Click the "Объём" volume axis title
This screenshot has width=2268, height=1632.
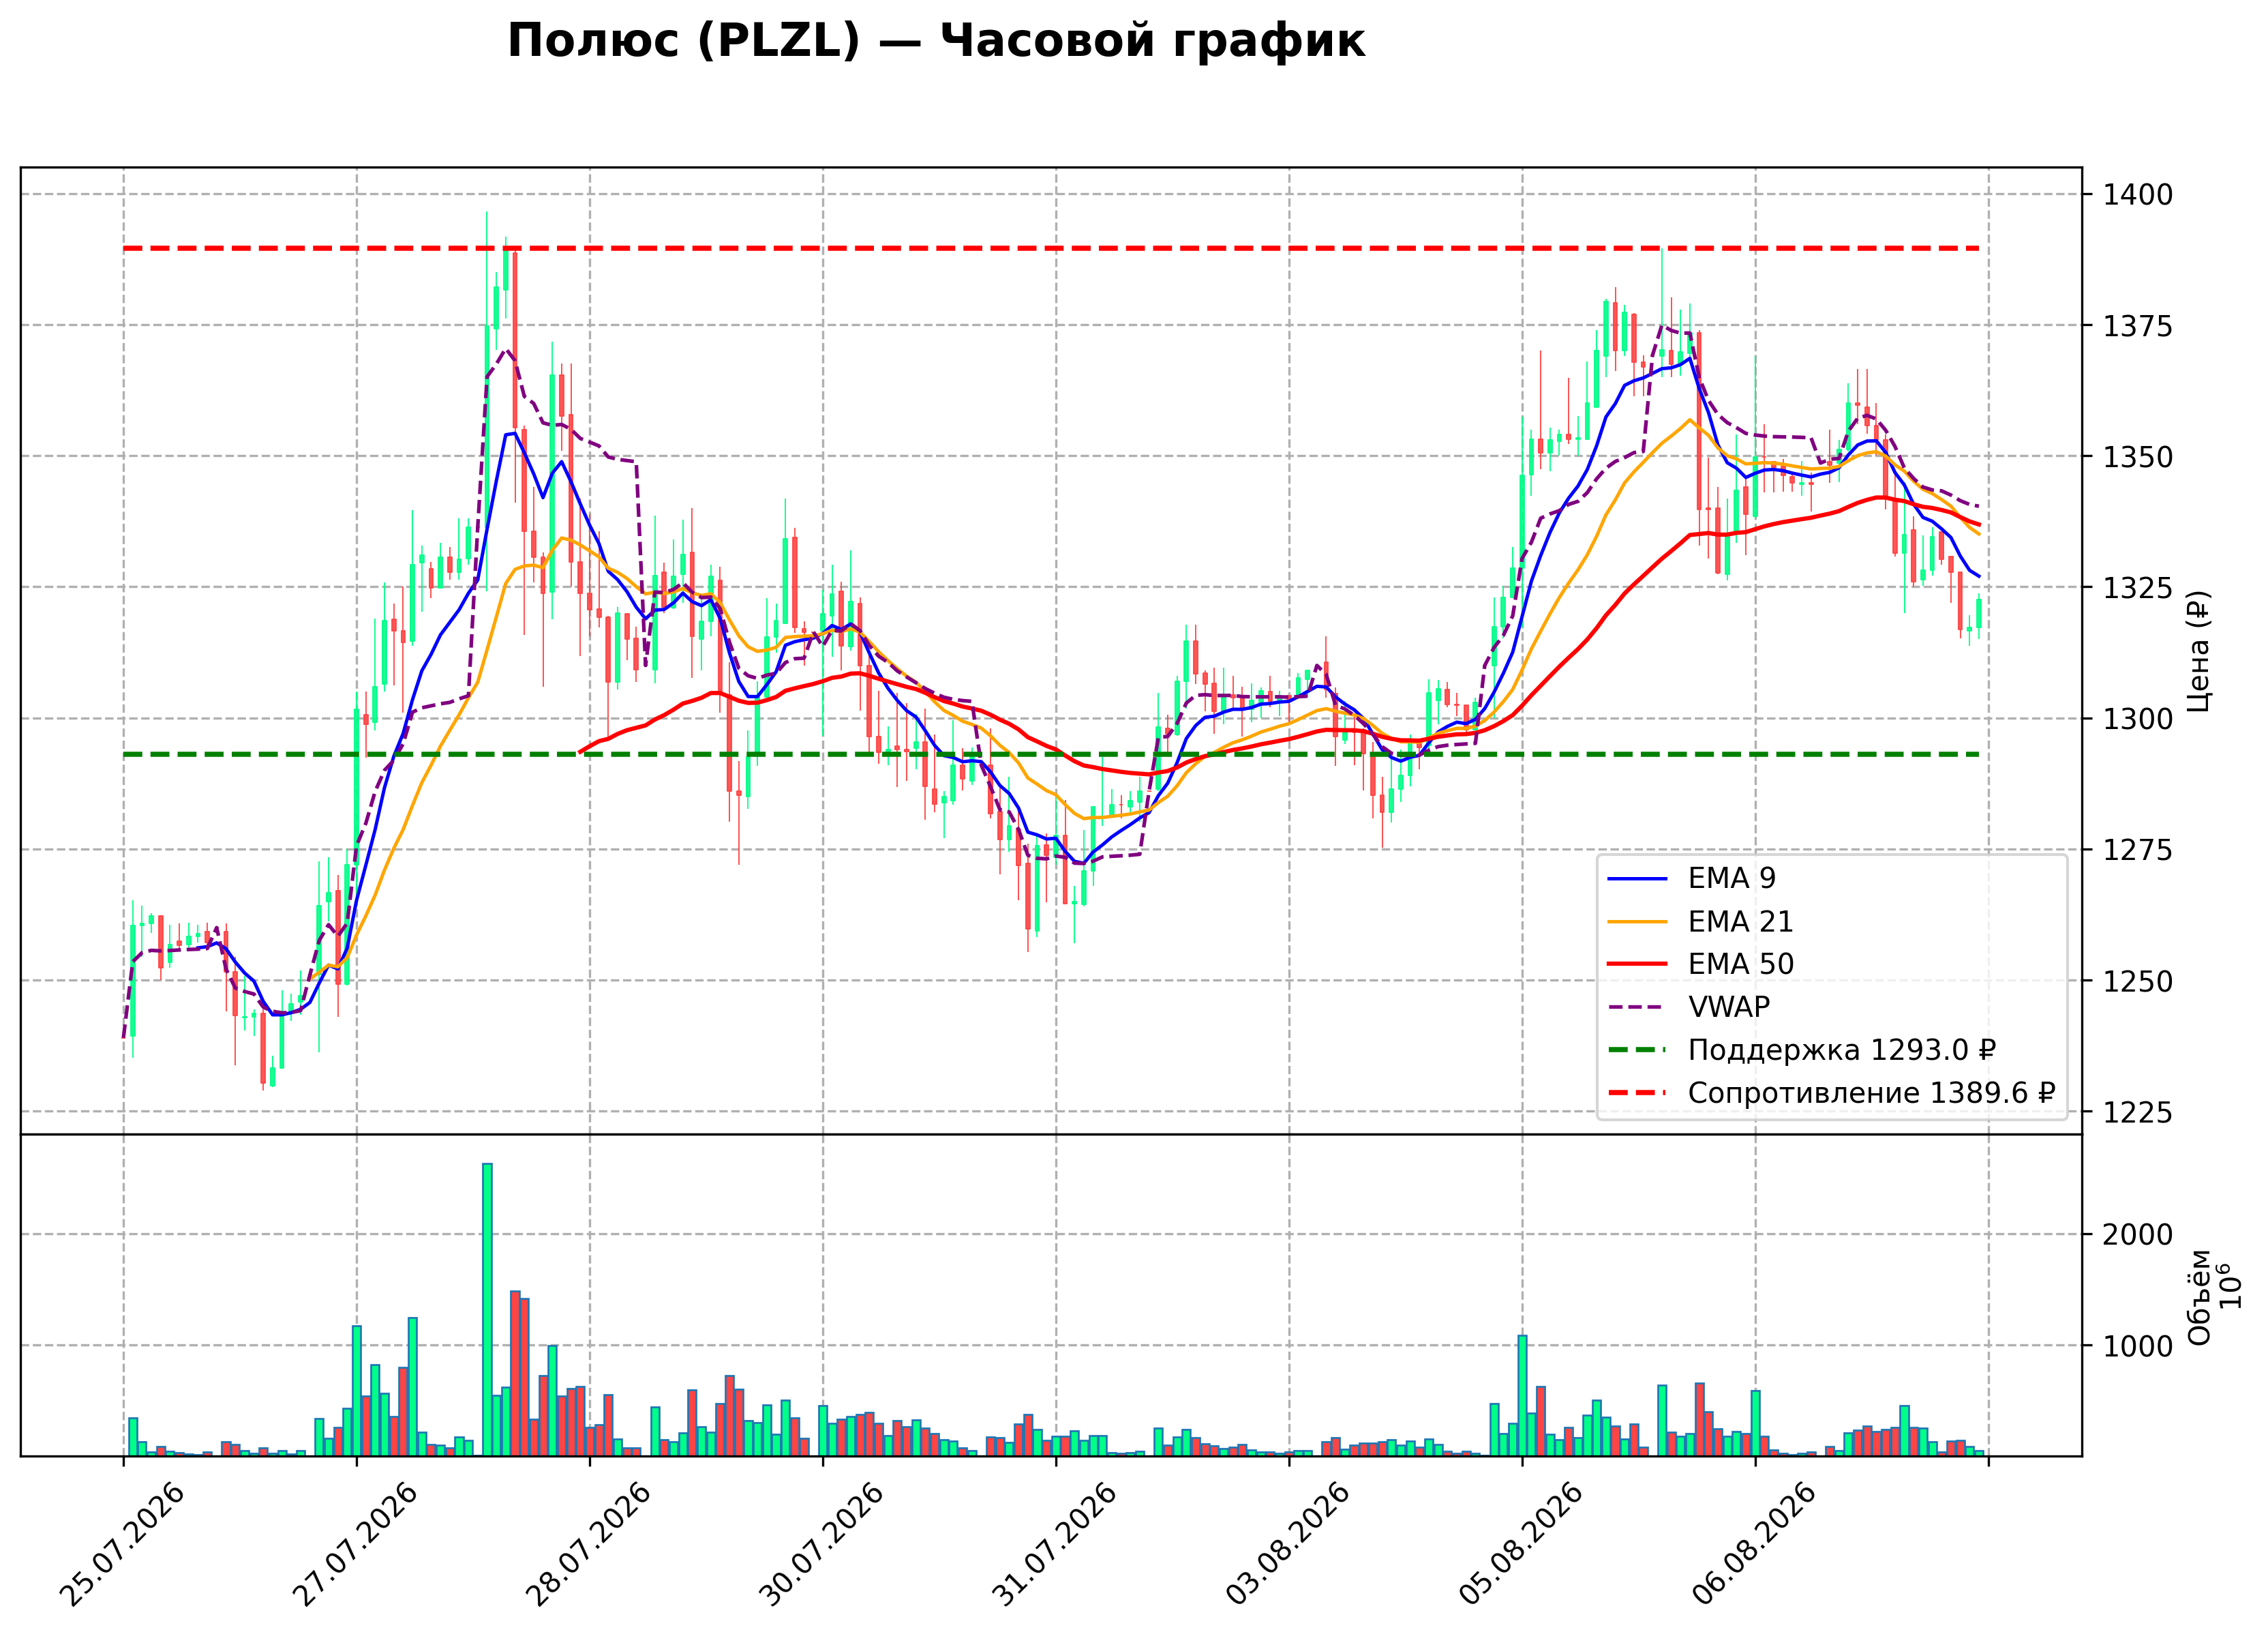[x=2199, y=1296]
